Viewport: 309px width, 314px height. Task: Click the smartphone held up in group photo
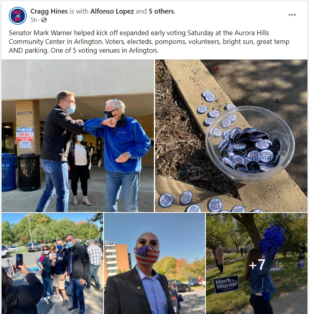19,261
